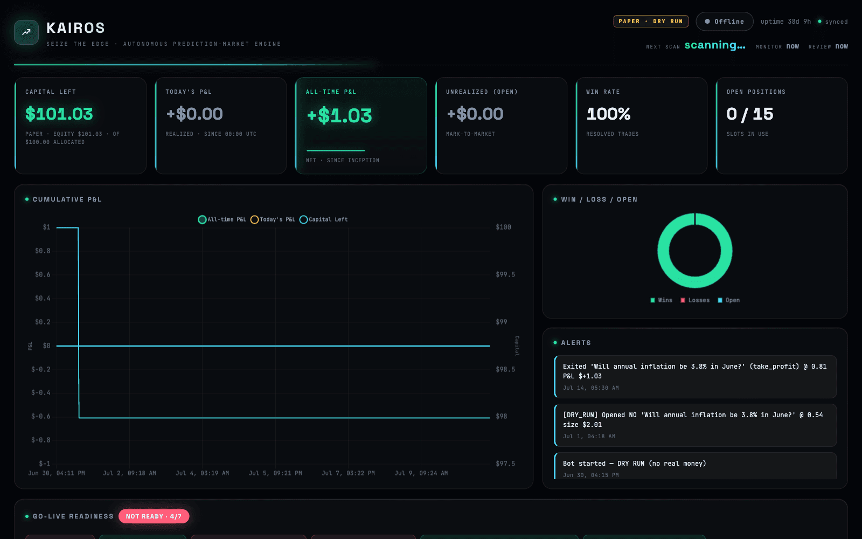This screenshot has width=862, height=539.
Task: Open the Capital Left card
Action: 80,126
